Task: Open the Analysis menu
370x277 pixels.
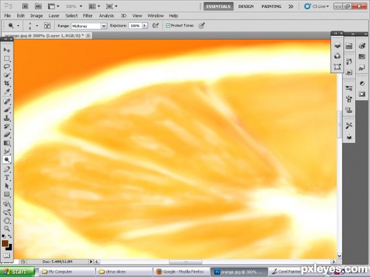Action: (x=107, y=16)
